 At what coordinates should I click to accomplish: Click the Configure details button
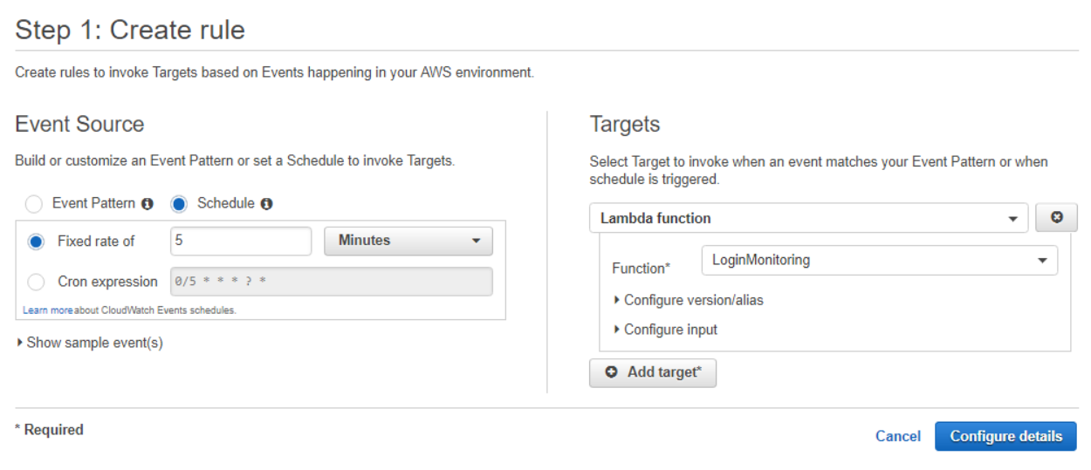coord(1006,436)
